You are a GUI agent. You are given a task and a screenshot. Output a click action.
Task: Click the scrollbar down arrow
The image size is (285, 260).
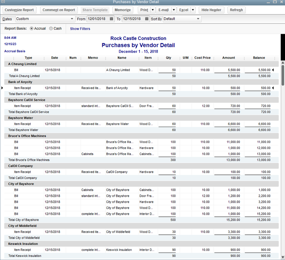(283, 257)
